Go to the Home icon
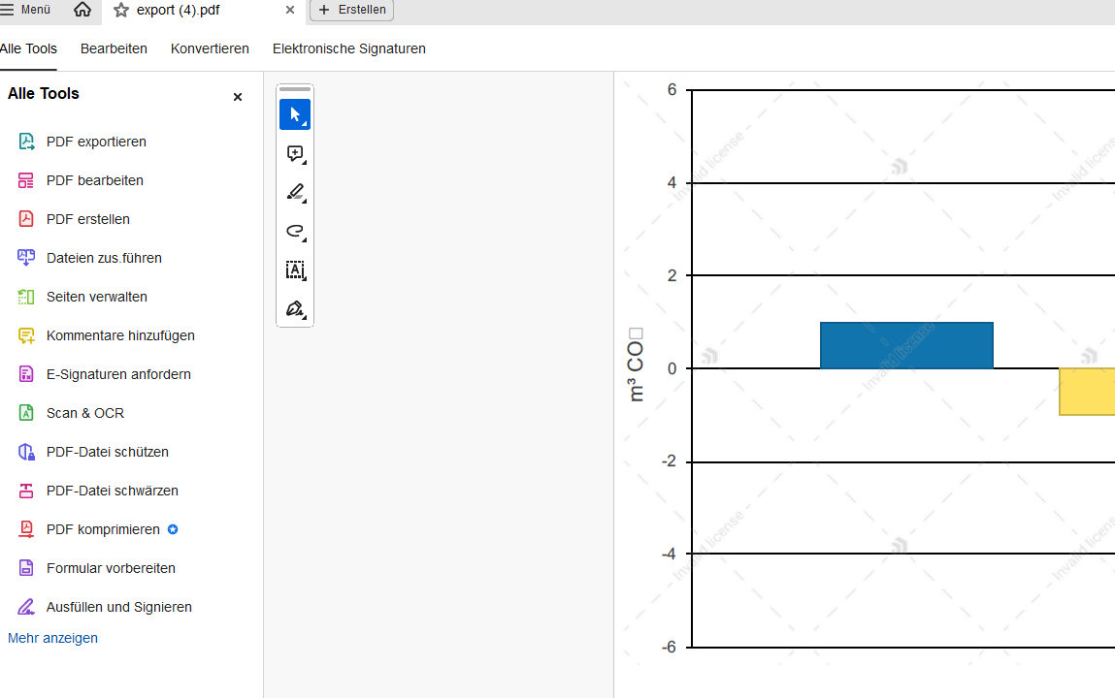Screen dimensions: 1115x698 coord(82,10)
